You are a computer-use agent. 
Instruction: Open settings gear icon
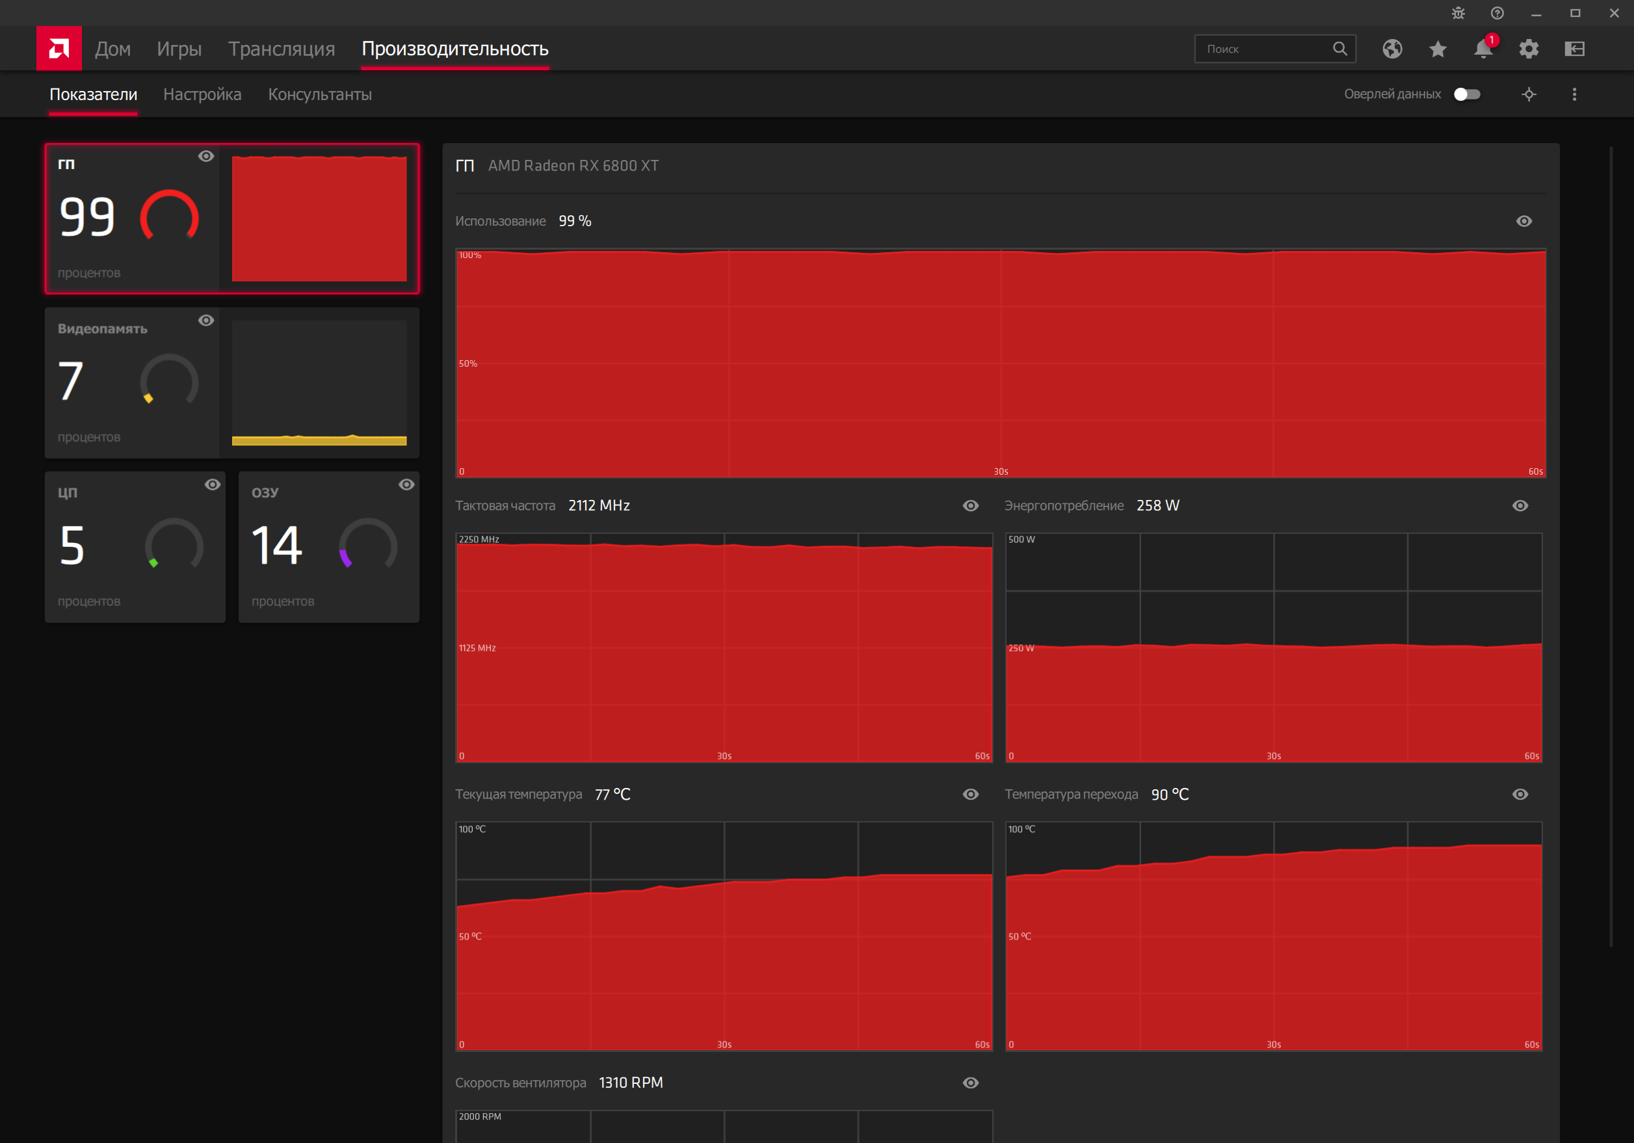click(1529, 48)
